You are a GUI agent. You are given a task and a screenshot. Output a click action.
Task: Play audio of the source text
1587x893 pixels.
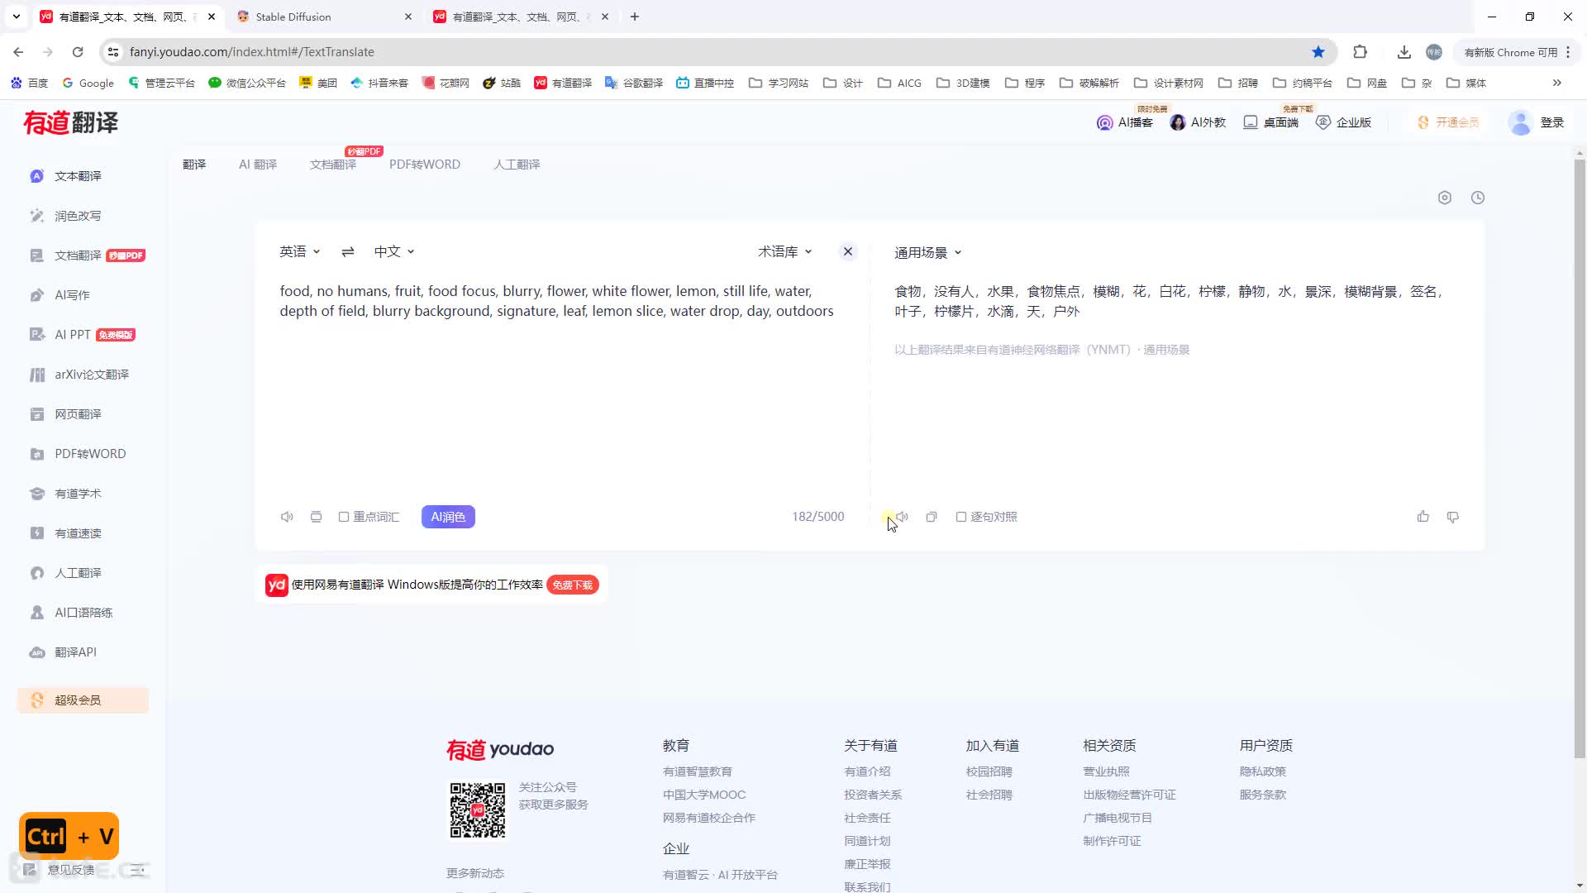click(287, 517)
